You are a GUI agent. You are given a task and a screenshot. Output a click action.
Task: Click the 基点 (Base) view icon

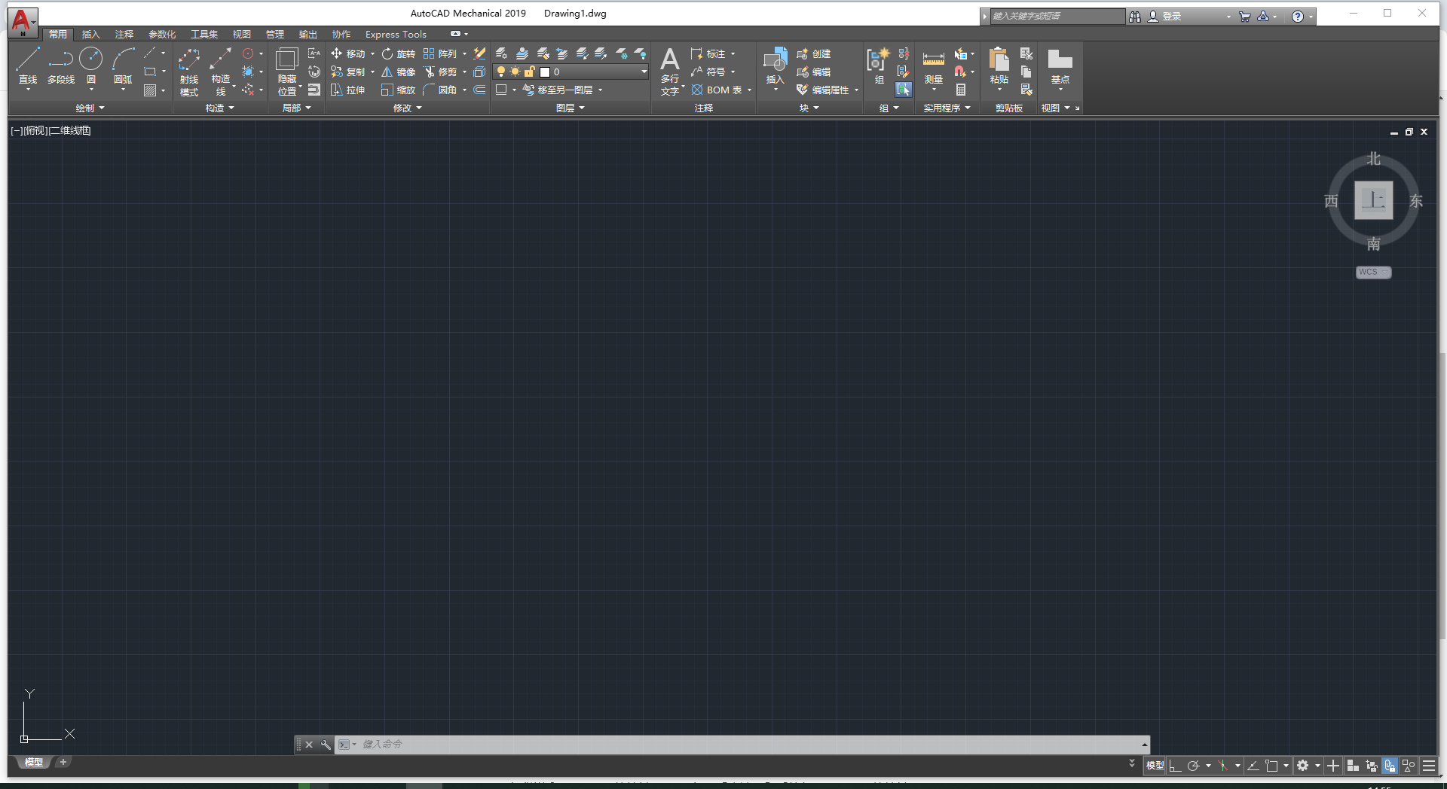tap(1060, 59)
